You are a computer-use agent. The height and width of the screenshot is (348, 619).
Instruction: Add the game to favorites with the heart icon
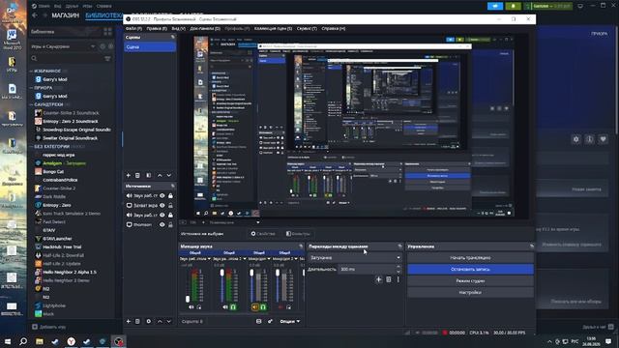click(603, 139)
